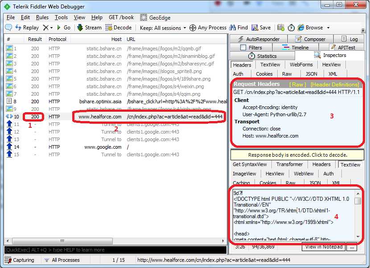Click the Browse Internet Explorer icon
370x268 pixels.
click(x=300, y=28)
